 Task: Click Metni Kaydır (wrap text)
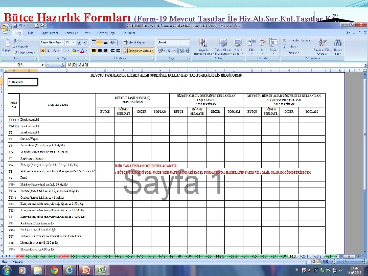click(x=134, y=42)
